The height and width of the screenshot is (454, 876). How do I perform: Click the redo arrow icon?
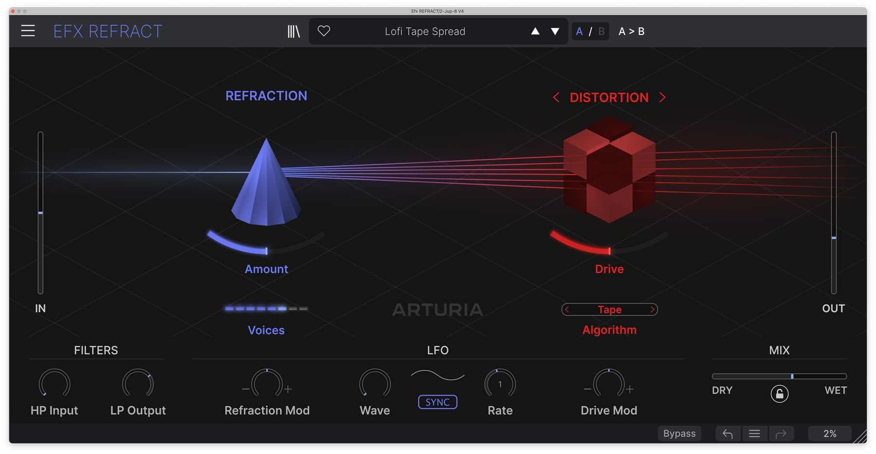(781, 434)
